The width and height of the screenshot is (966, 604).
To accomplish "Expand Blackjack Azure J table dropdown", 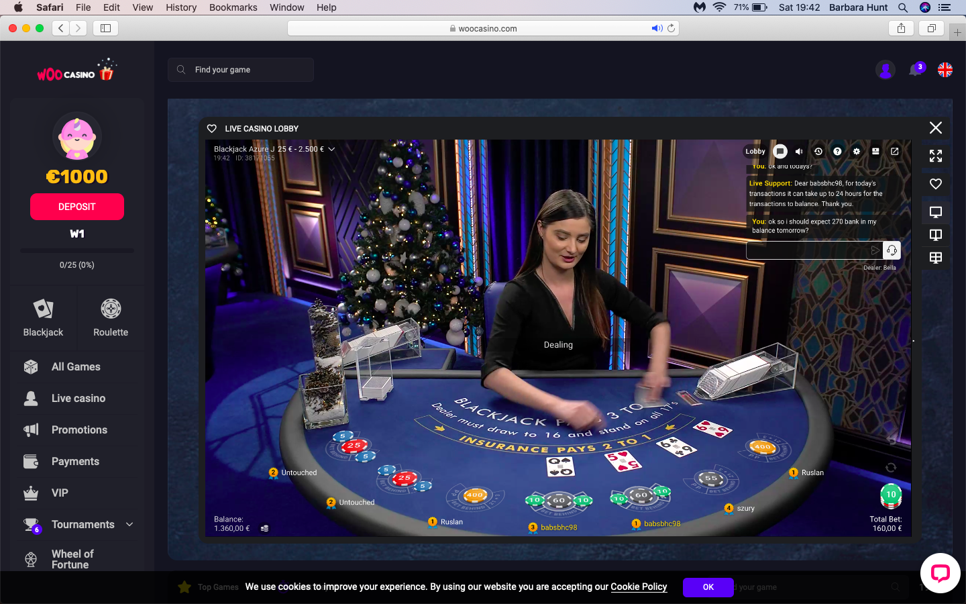I will [x=331, y=149].
